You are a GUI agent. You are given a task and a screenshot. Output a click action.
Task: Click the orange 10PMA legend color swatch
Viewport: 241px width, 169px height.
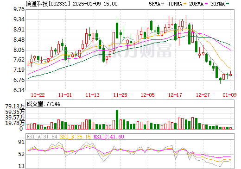[185, 4]
